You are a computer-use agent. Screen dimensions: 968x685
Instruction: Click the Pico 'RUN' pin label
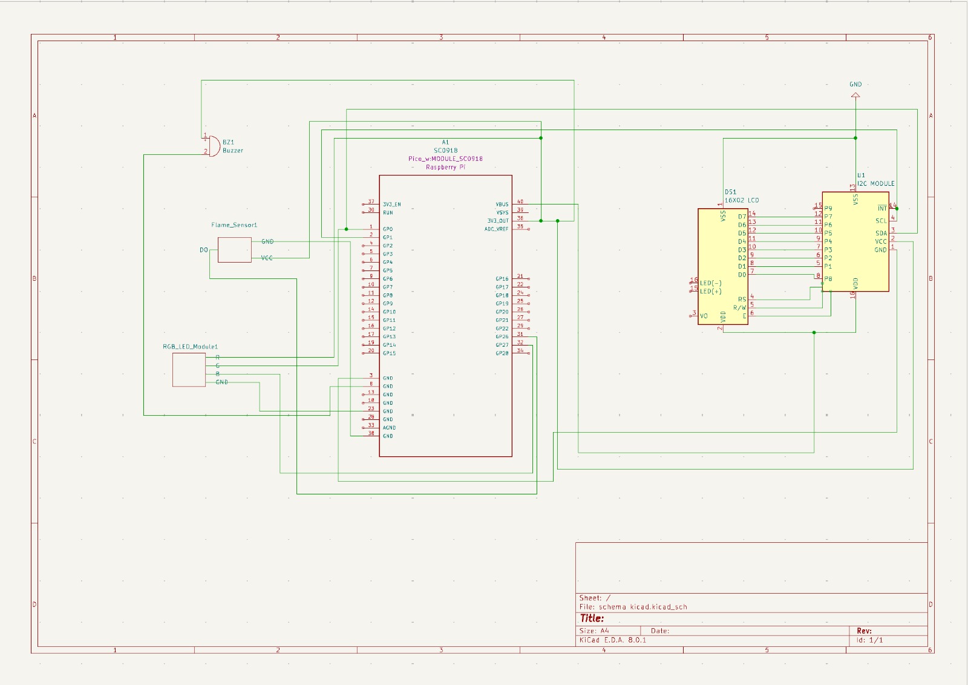click(x=388, y=213)
